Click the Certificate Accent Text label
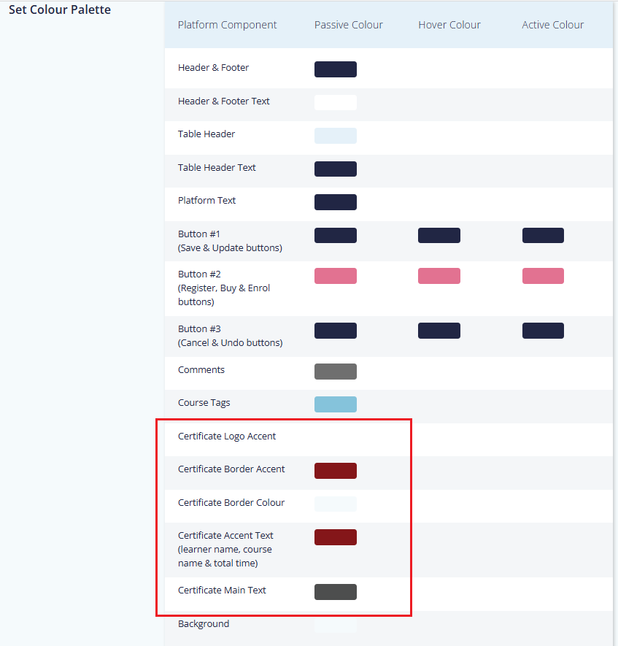618x646 pixels. (x=225, y=550)
